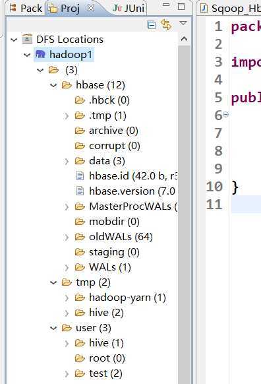Expand the .tmp (1) folder
This screenshot has height=384, width=261.
pos(67,115)
